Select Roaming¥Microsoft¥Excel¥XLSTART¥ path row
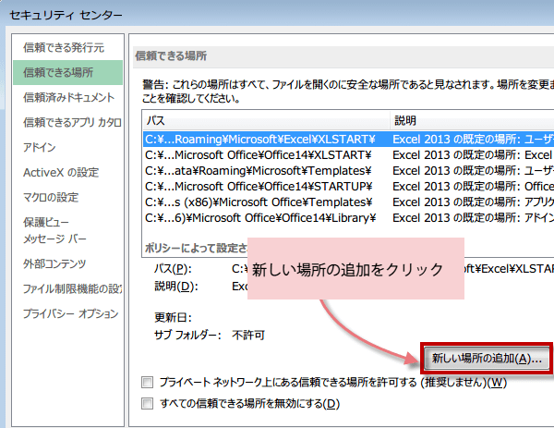The width and height of the screenshot is (554, 428). 348,140
